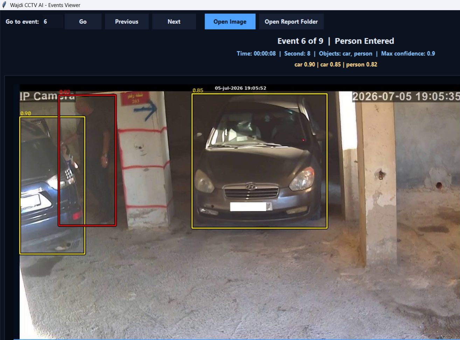460x340 pixels.
Task: Click the 'car 0.90' detection score
Action: [305, 64]
